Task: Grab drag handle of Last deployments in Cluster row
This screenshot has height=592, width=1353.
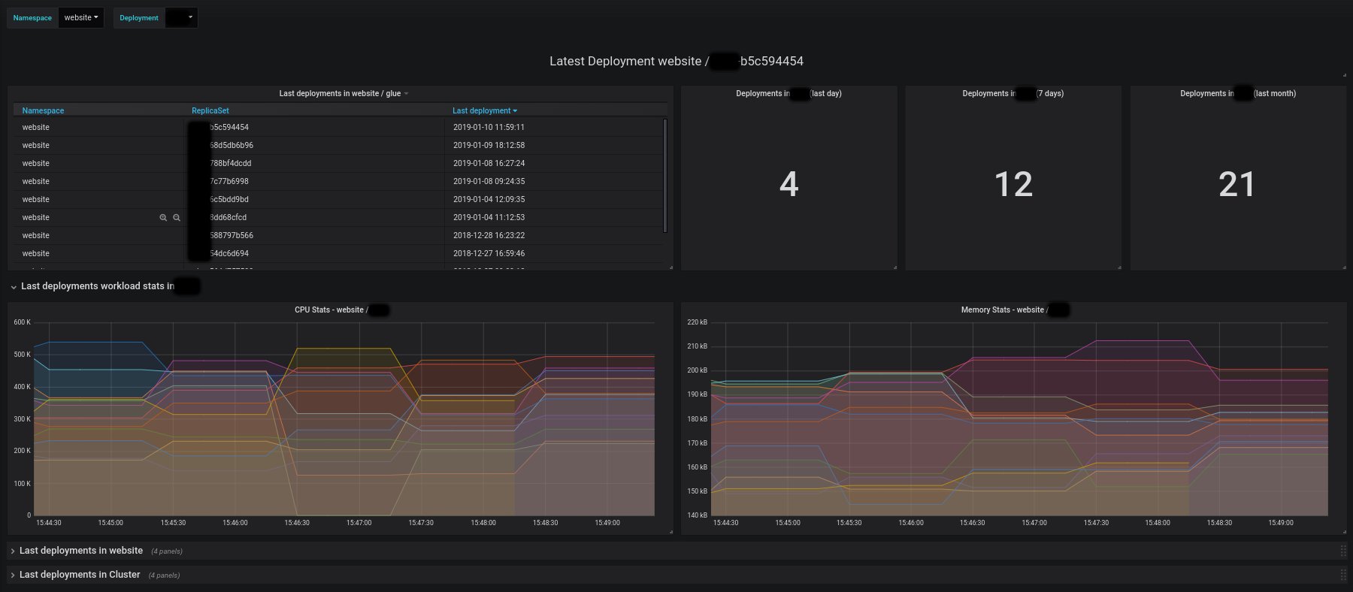Action: tap(1343, 575)
